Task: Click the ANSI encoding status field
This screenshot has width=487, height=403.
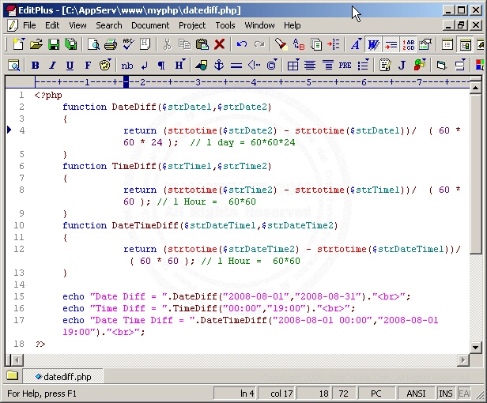Action: click(x=417, y=393)
